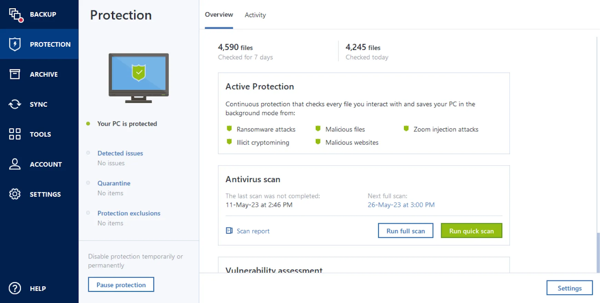Viewport: 600px width, 303px height.
Task: Click 'Checked for 7 days' label
Action: 245,57
